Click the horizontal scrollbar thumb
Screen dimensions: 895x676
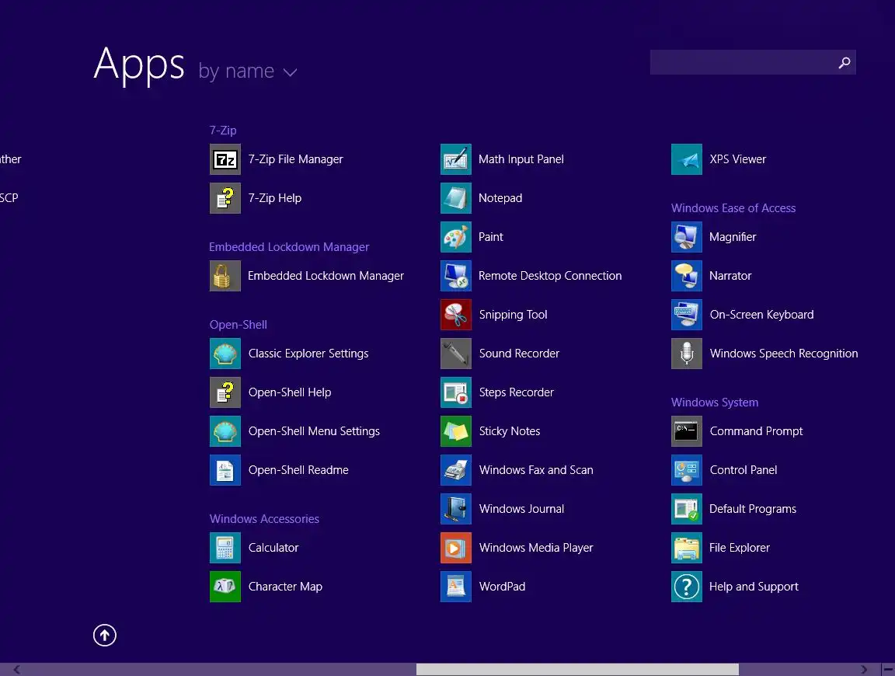(x=577, y=669)
